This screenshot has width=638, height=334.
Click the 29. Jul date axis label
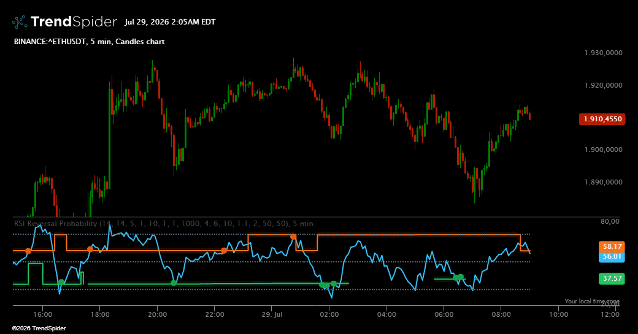272,314
